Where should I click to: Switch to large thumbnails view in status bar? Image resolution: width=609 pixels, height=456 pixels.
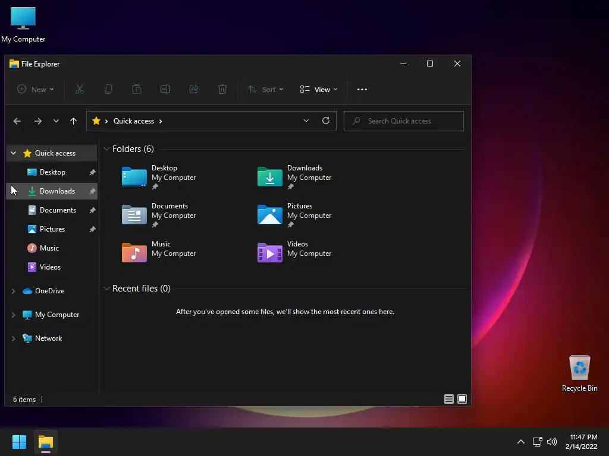point(462,399)
